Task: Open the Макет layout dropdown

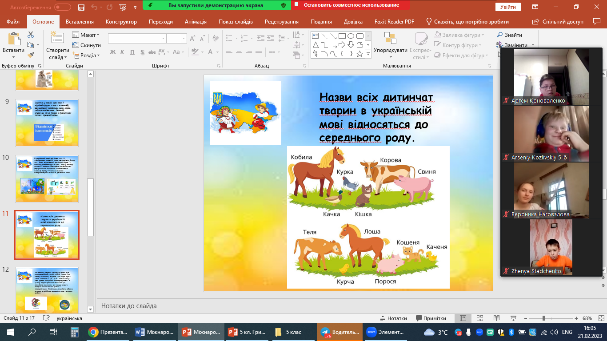Action: click(86, 35)
